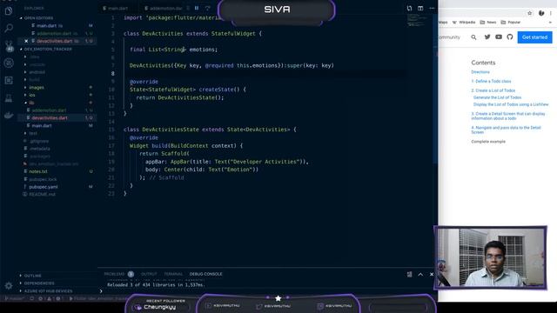
Task: Open addemotion.dart under the lib folder
Action: (49, 110)
